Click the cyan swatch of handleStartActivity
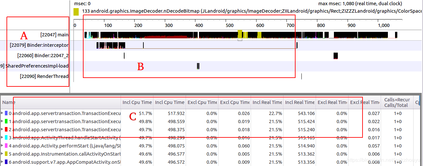The width and height of the screenshot is (423, 166). pos(6,138)
